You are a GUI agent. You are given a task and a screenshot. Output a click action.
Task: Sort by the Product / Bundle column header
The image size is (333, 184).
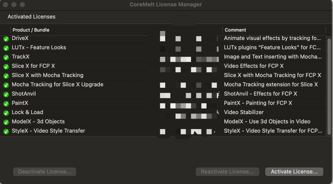point(31,30)
